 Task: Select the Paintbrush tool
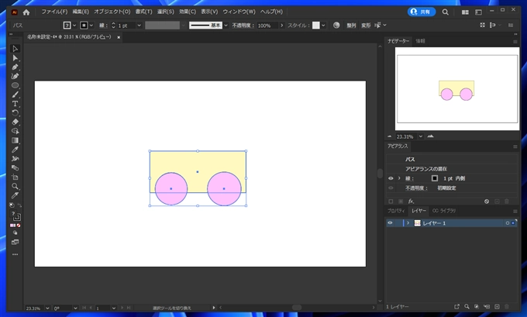pyautogui.click(x=15, y=95)
